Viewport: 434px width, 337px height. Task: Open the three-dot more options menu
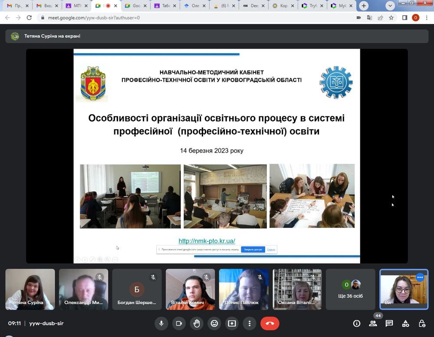pos(249,324)
